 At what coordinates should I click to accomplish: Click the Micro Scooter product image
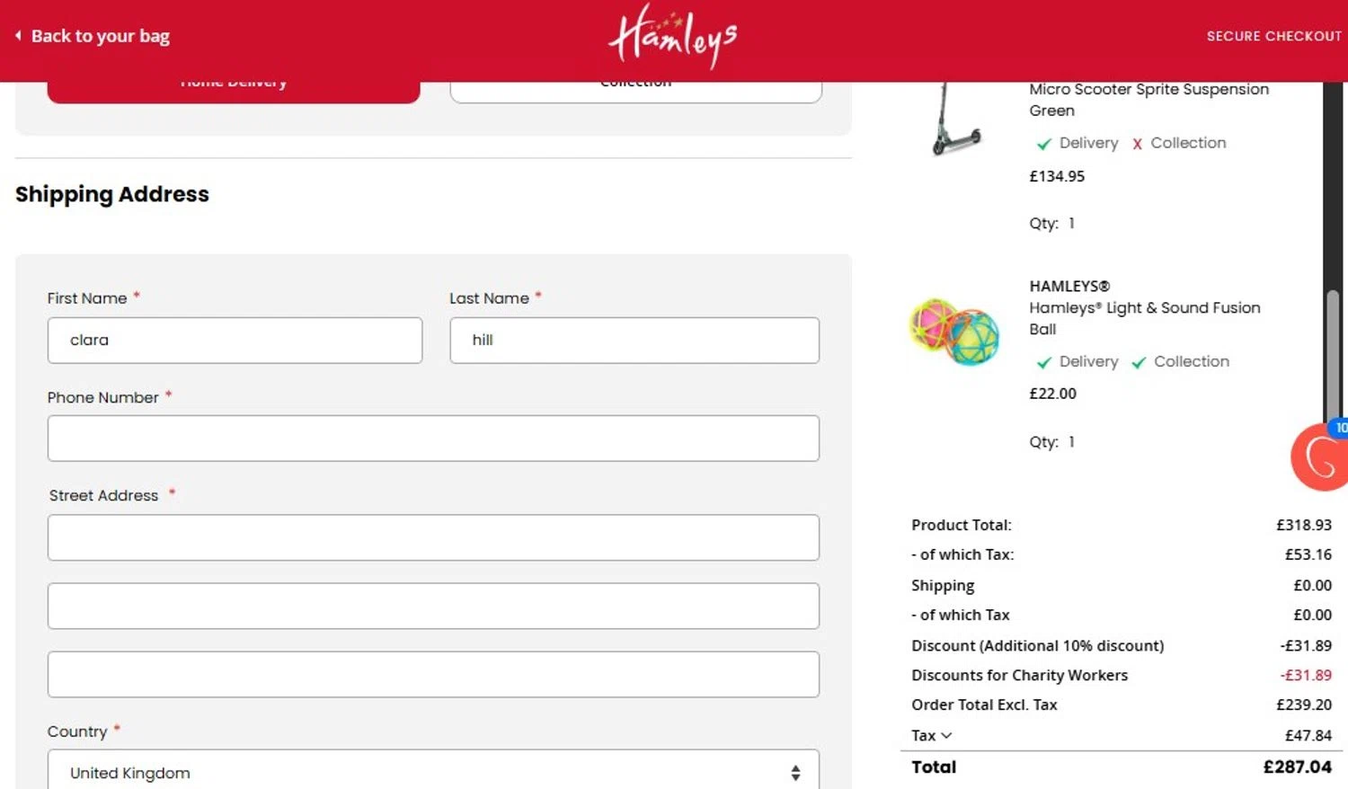[956, 119]
